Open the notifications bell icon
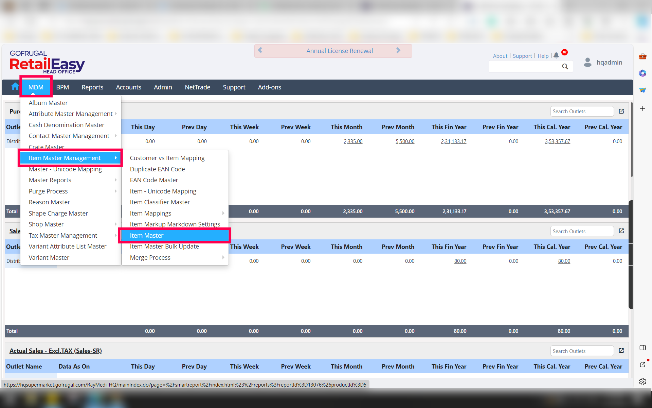The height and width of the screenshot is (408, 652). point(556,55)
